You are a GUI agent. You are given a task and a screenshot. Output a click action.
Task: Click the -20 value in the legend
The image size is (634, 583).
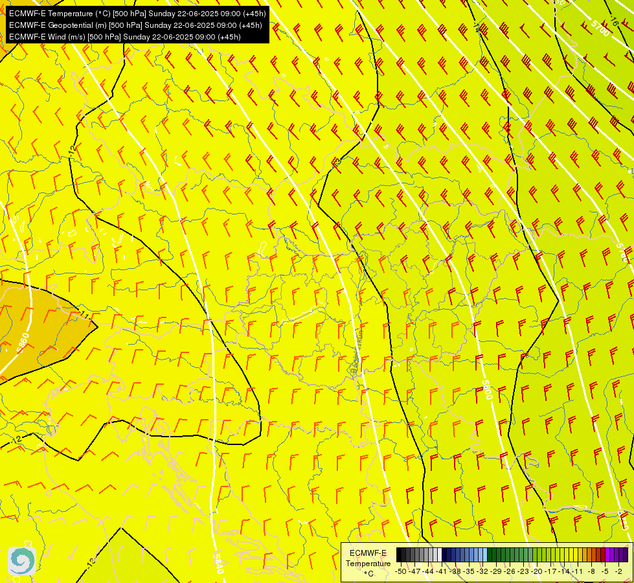[537, 572]
